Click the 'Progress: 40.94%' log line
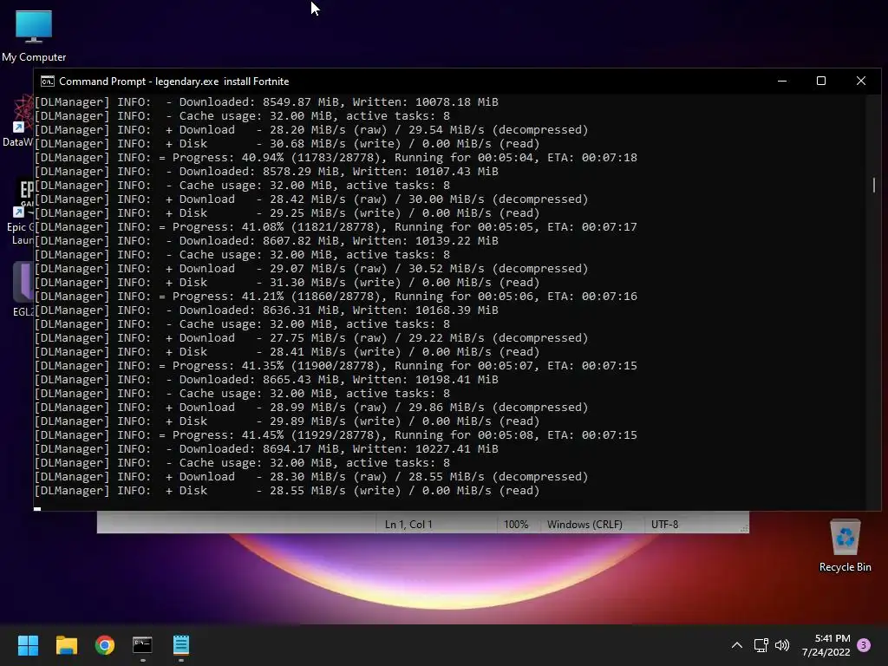This screenshot has height=666, width=888. coord(336,158)
